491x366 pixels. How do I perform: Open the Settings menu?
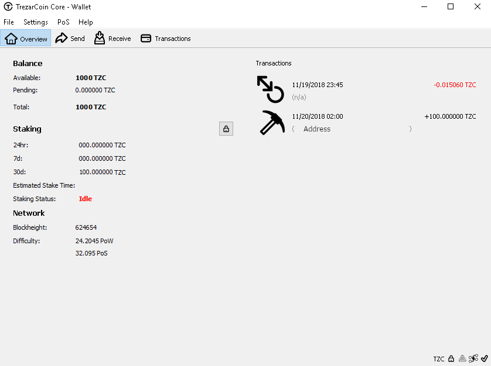(36, 22)
